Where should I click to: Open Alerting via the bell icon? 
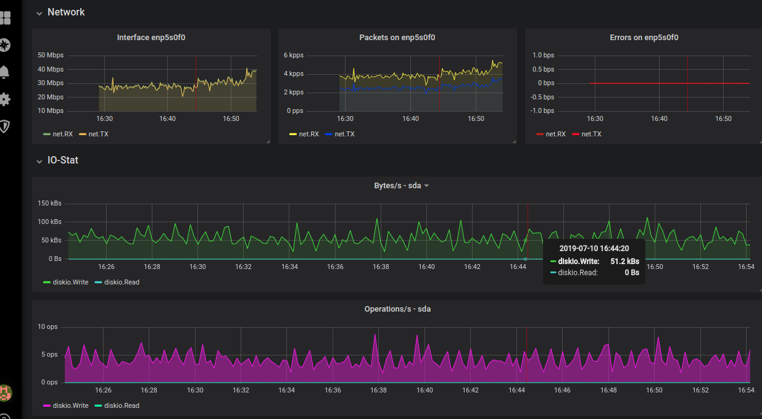pyautogui.click(x=4, y=72)
